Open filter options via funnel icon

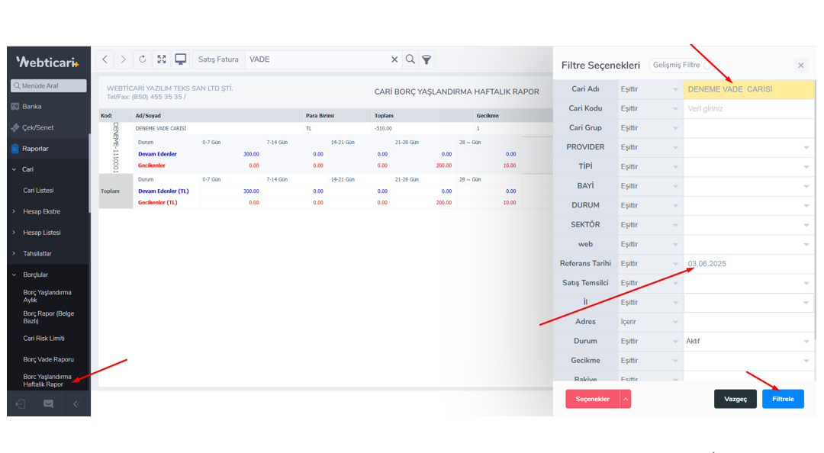tap(427, 59)
